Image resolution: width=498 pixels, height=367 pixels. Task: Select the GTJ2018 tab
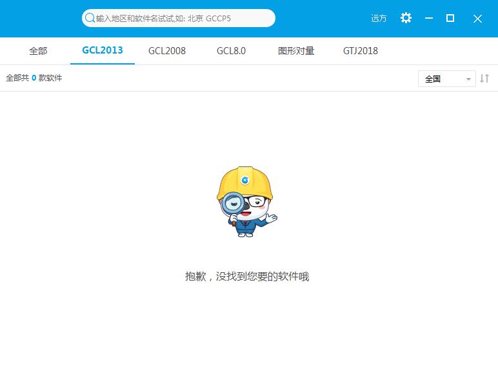tap(361, 51)
